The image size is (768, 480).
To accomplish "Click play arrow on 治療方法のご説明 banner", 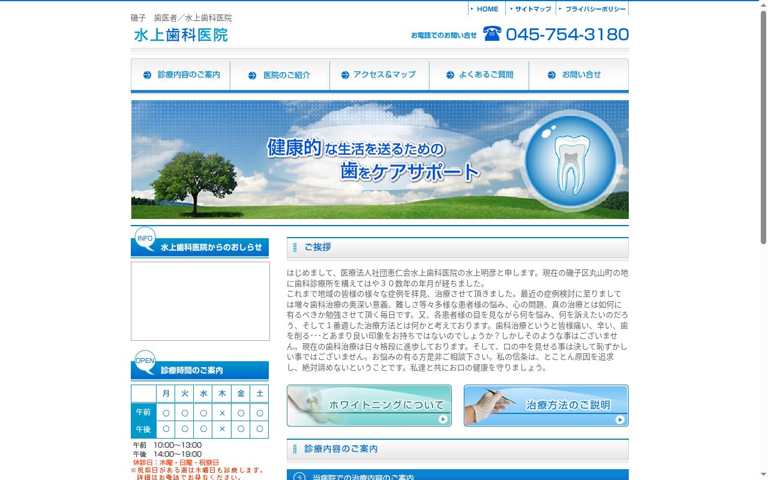I will click(620, 419).
